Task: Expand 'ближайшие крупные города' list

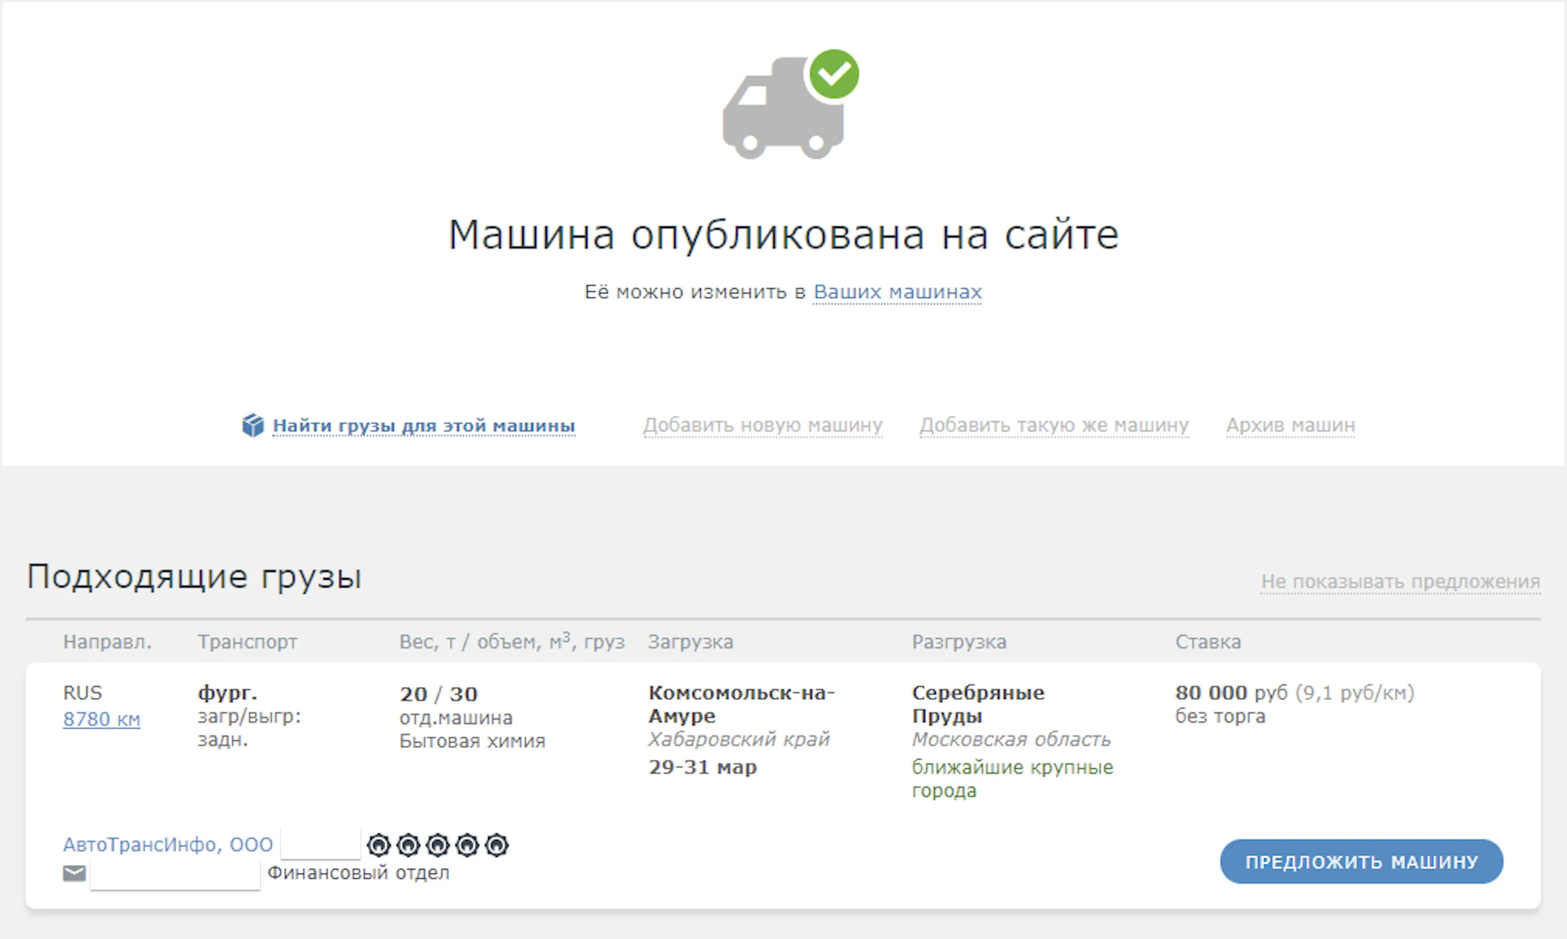Action: pos(1011,778)
